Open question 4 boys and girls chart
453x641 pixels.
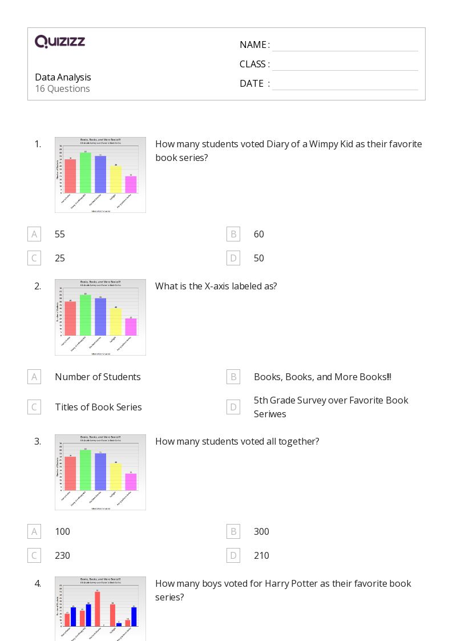(x=100, y=608)
